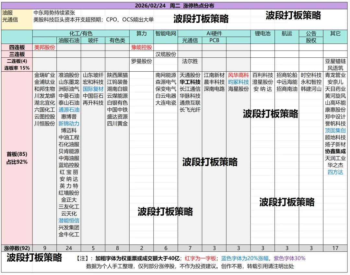Viewport: 350px width, 275px height.
Task: Select the '玻纤' sub-header cell
Action: point(93,41)
